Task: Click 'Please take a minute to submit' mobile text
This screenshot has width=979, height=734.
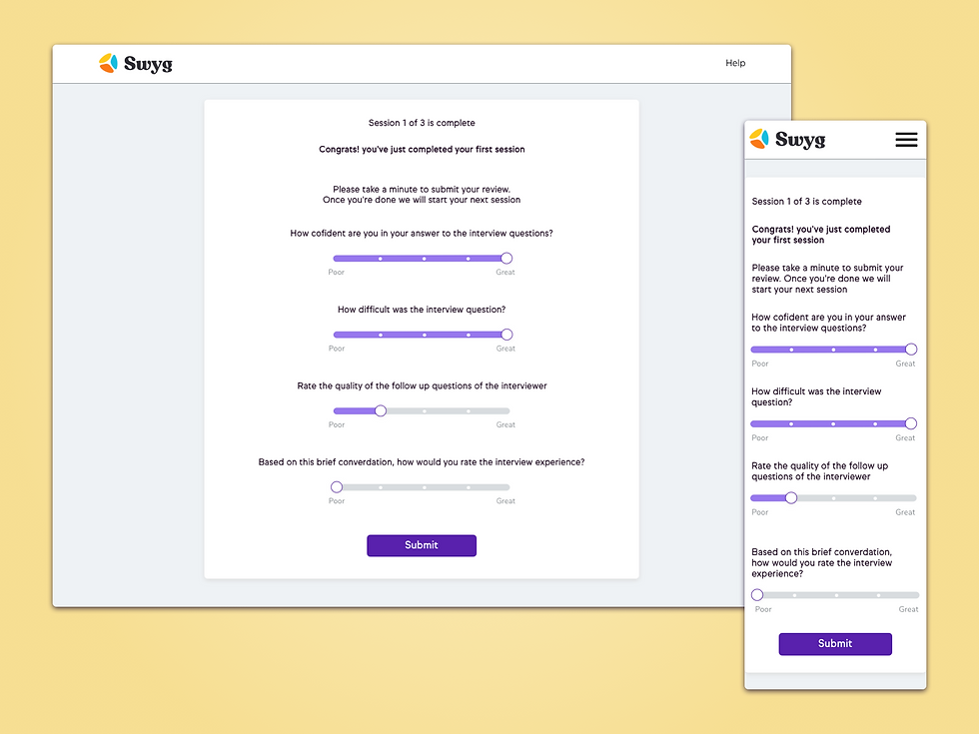Action: click(827, 279)
